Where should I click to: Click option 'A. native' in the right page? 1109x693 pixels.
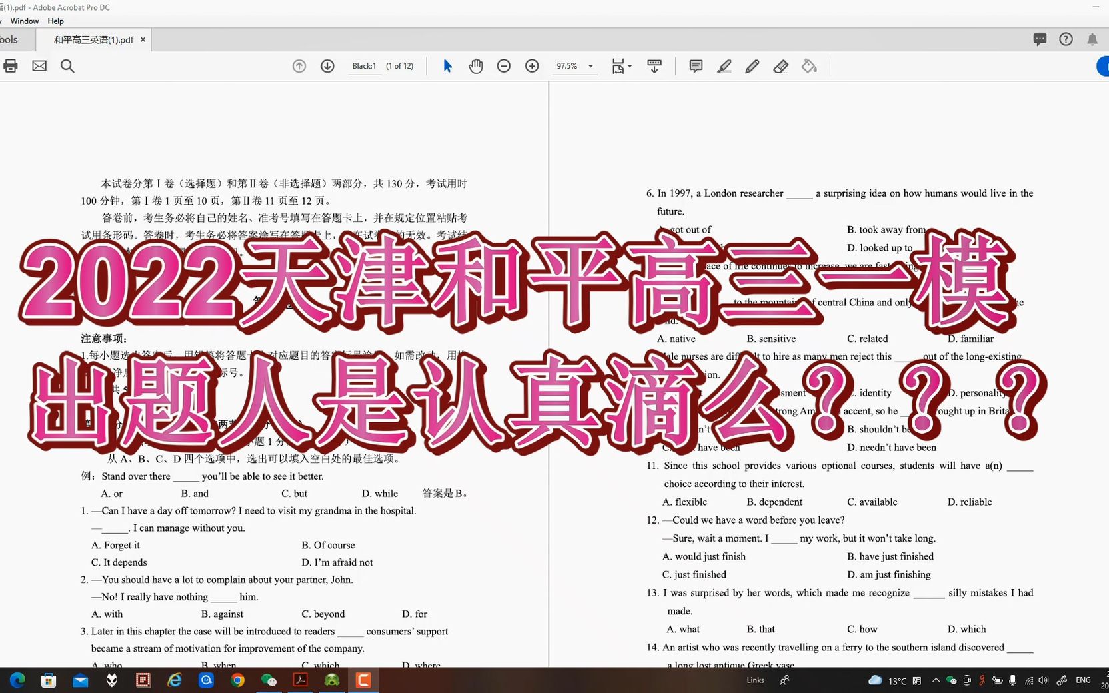tap(676, 339)
